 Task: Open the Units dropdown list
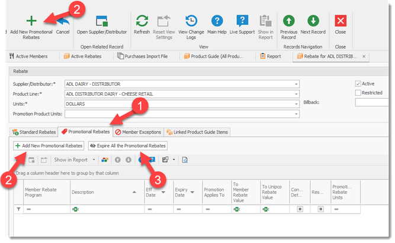tap(296, 102)
